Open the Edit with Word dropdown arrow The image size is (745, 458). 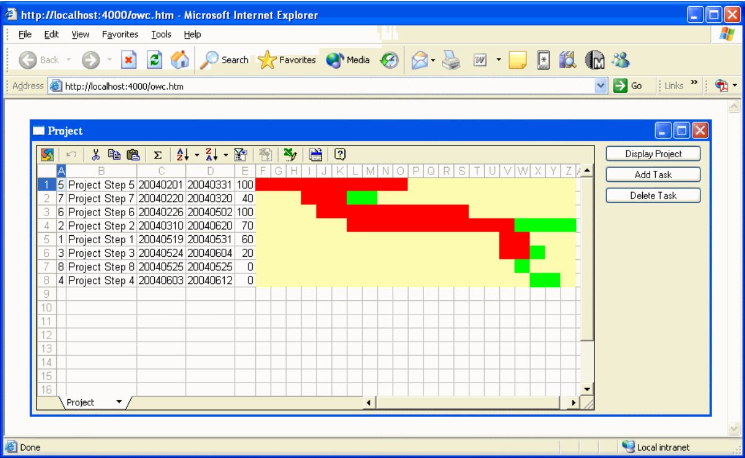[x=499, y=60]
